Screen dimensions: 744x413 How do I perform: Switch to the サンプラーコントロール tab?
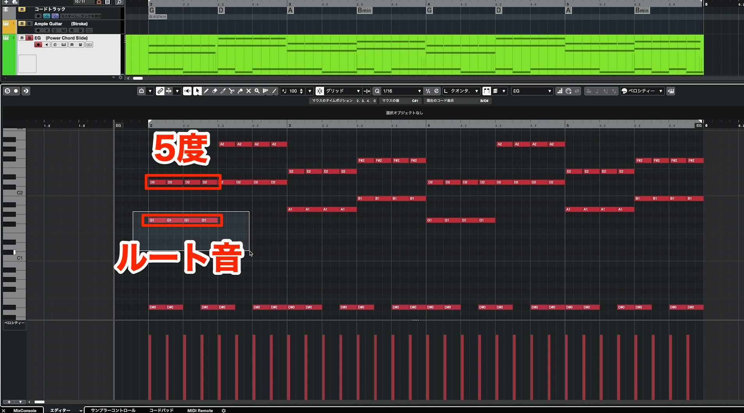[x=113, y=410]
